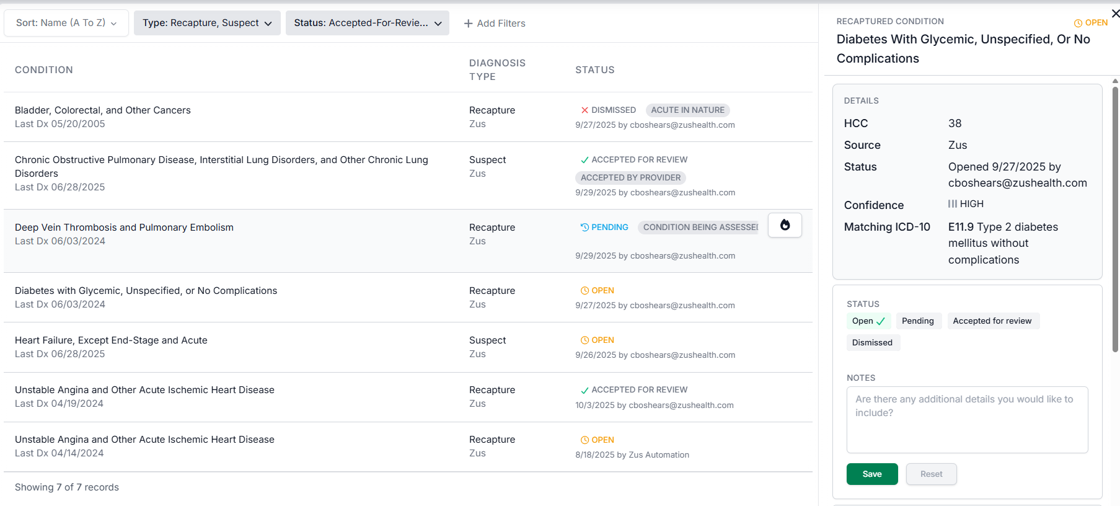1120x506 pixels.
Task: Click Open clock icon on 8/18/2025 Unstable Angina row
Action: pos(584,440)
